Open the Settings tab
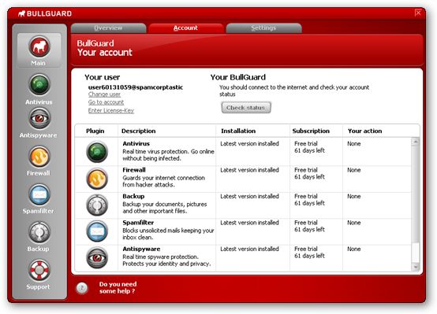The height and width of the screenshot is (314, 437). 263,28
